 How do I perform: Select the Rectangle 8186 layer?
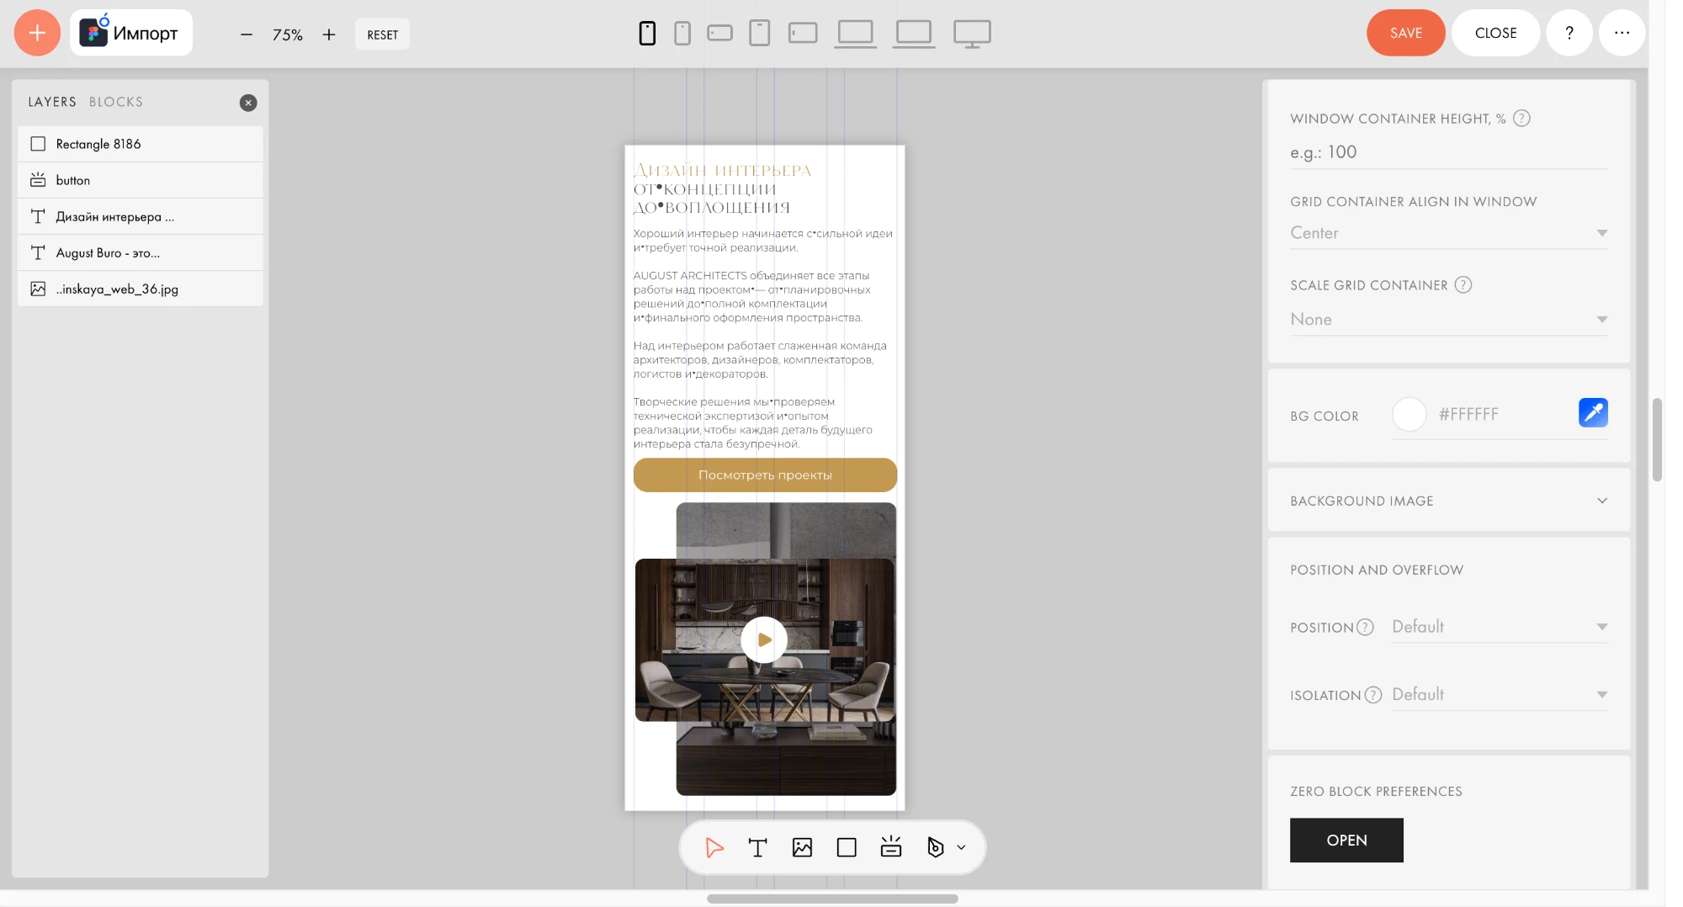(141, 144)
